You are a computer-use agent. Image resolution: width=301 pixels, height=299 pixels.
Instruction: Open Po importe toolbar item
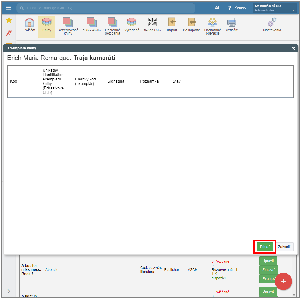coord(192,25)
